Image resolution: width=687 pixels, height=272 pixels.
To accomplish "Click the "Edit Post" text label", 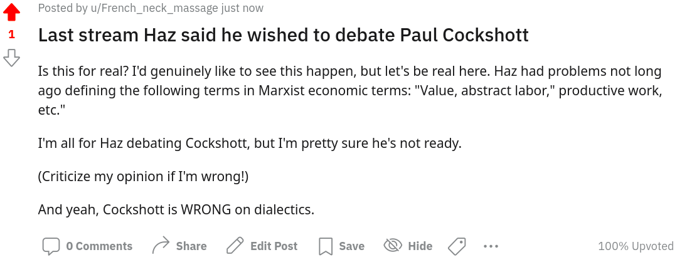I will point(274,246).
